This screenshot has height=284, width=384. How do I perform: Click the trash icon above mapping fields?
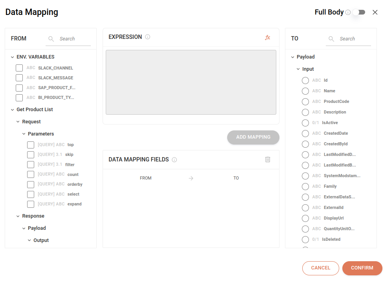click(268, 159)
